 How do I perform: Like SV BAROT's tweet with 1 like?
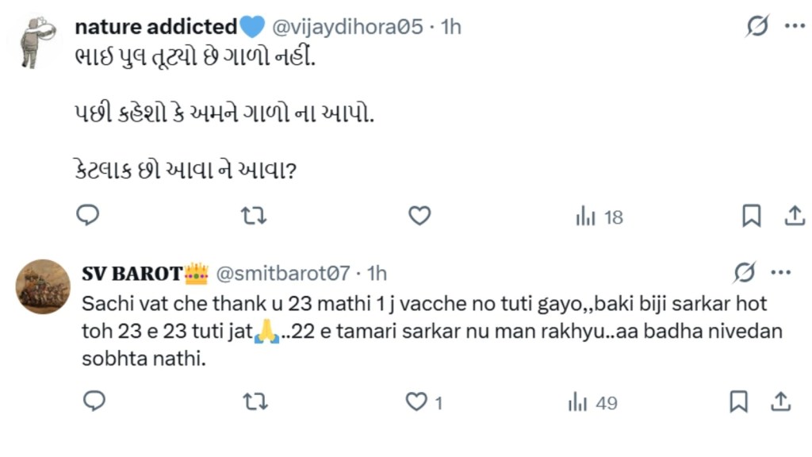pyautogui.click(x=423, y=402)
